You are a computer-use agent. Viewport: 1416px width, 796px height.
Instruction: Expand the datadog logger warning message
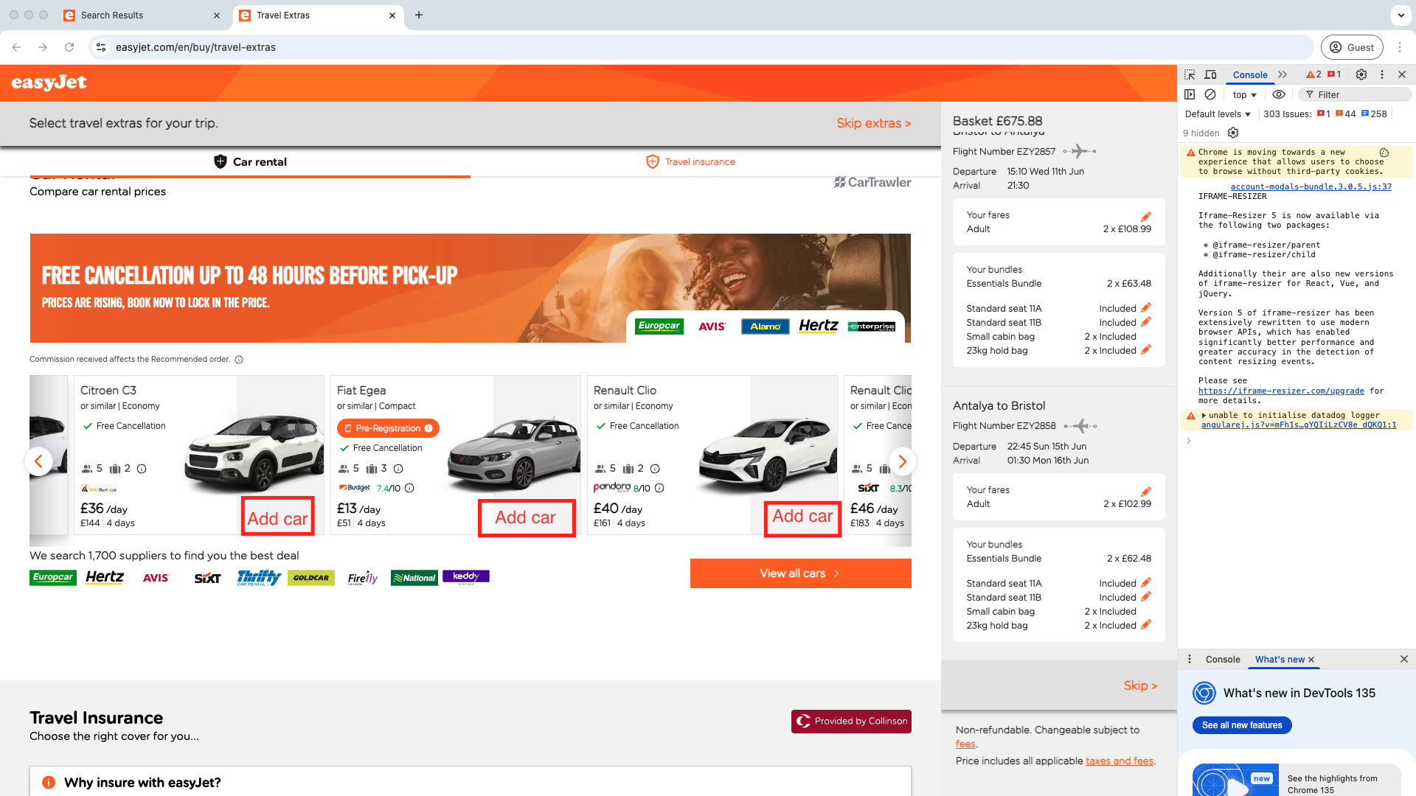(1204, 416)
